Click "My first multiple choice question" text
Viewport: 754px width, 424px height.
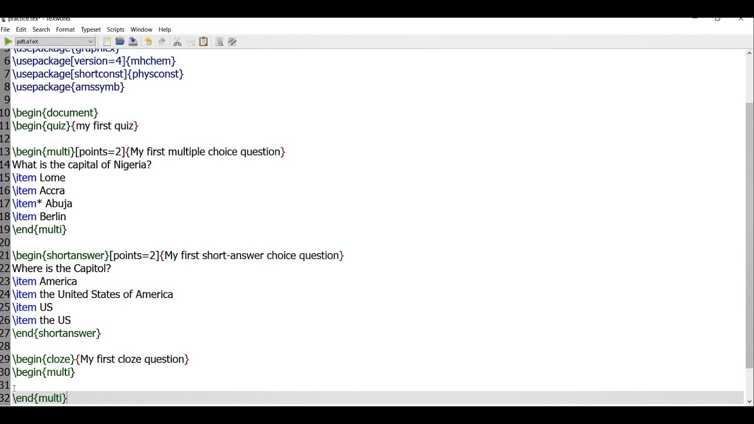(206, 151)
